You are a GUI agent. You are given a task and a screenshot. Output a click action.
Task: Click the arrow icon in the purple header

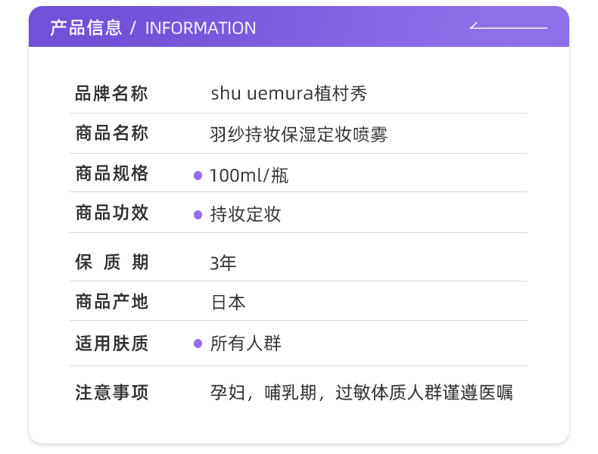click(x=508, y=27)
